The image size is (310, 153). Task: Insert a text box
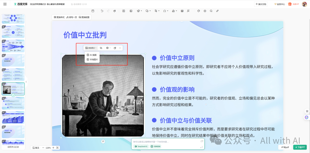point(123,11)
